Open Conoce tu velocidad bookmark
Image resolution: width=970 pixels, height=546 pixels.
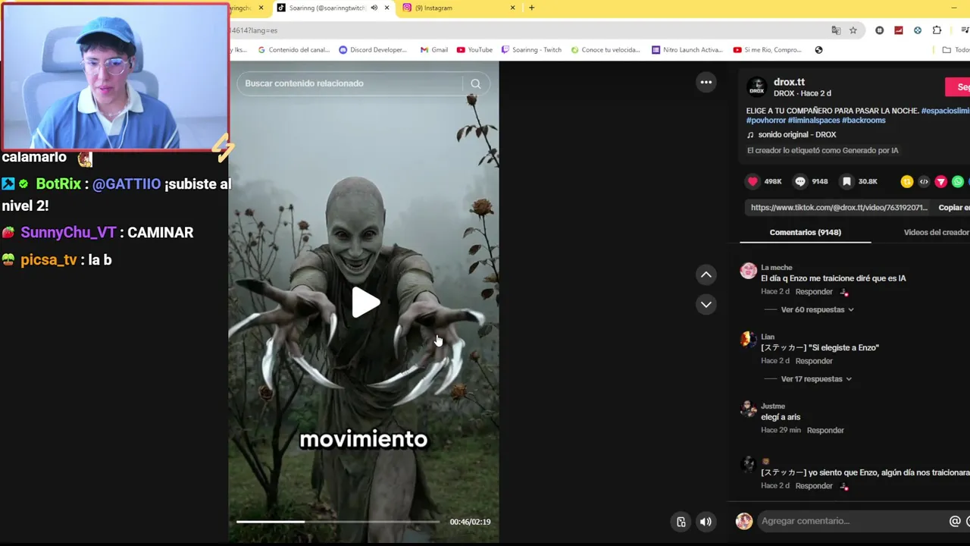click(605, 50)
